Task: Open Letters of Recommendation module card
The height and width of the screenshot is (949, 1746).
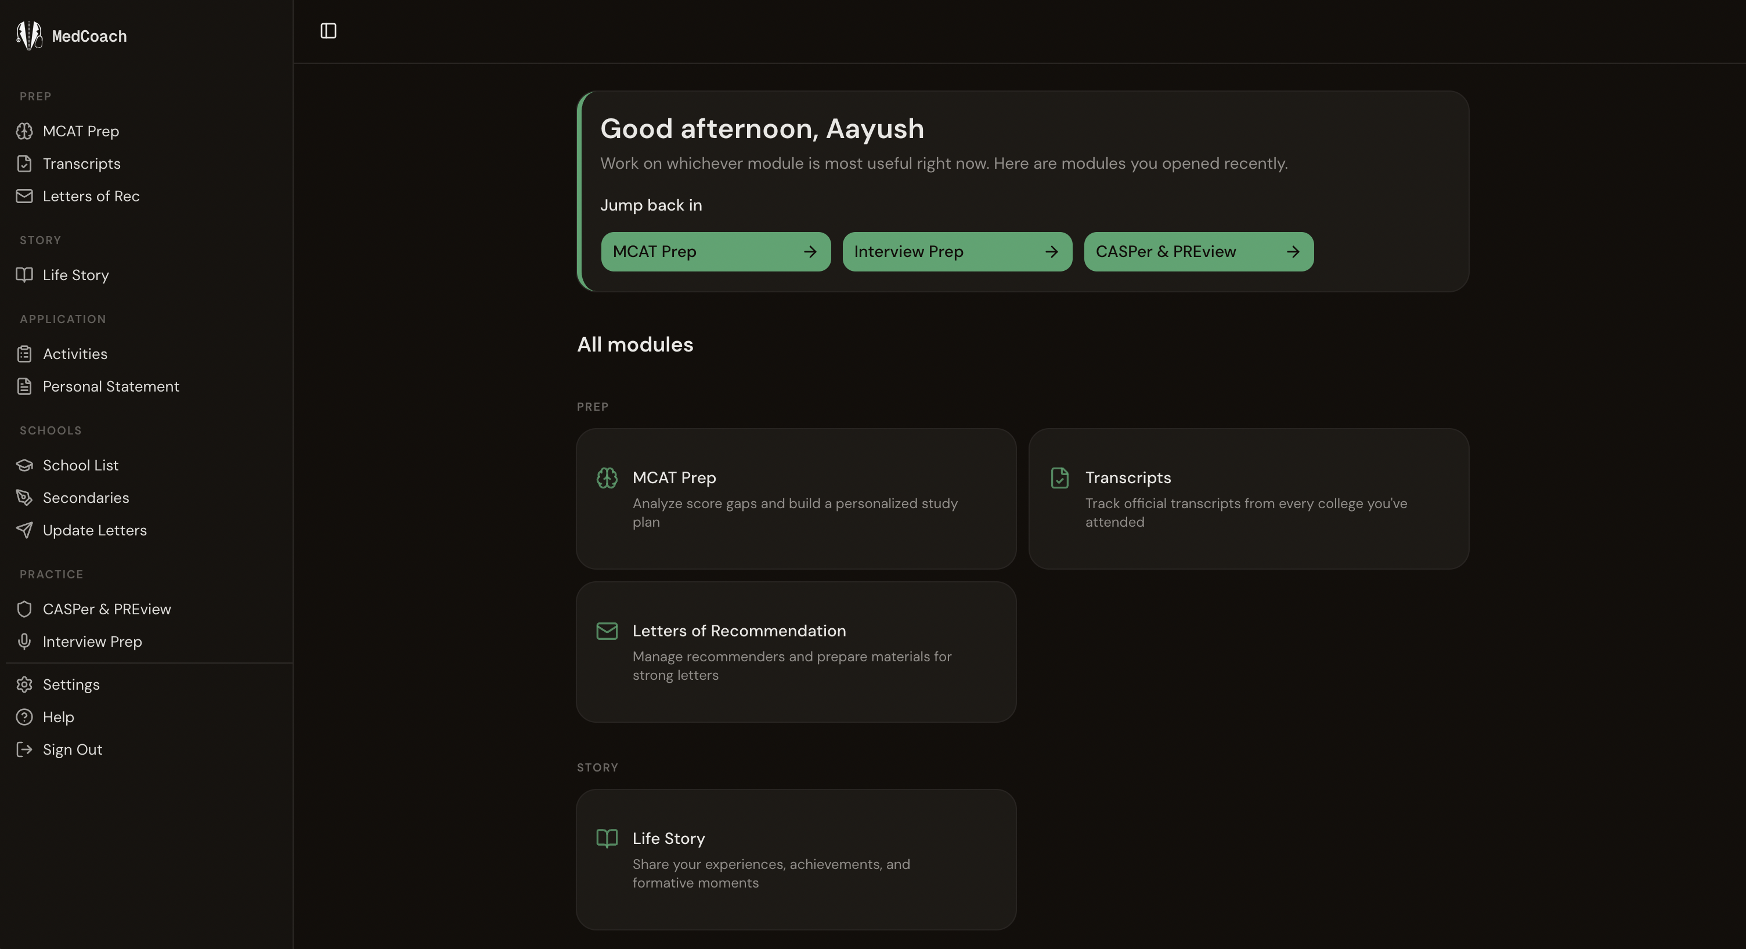Action: [796, 651]
